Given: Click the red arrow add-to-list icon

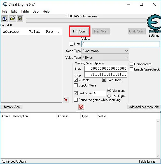Looking at the screenshot, I should (66, 99).
